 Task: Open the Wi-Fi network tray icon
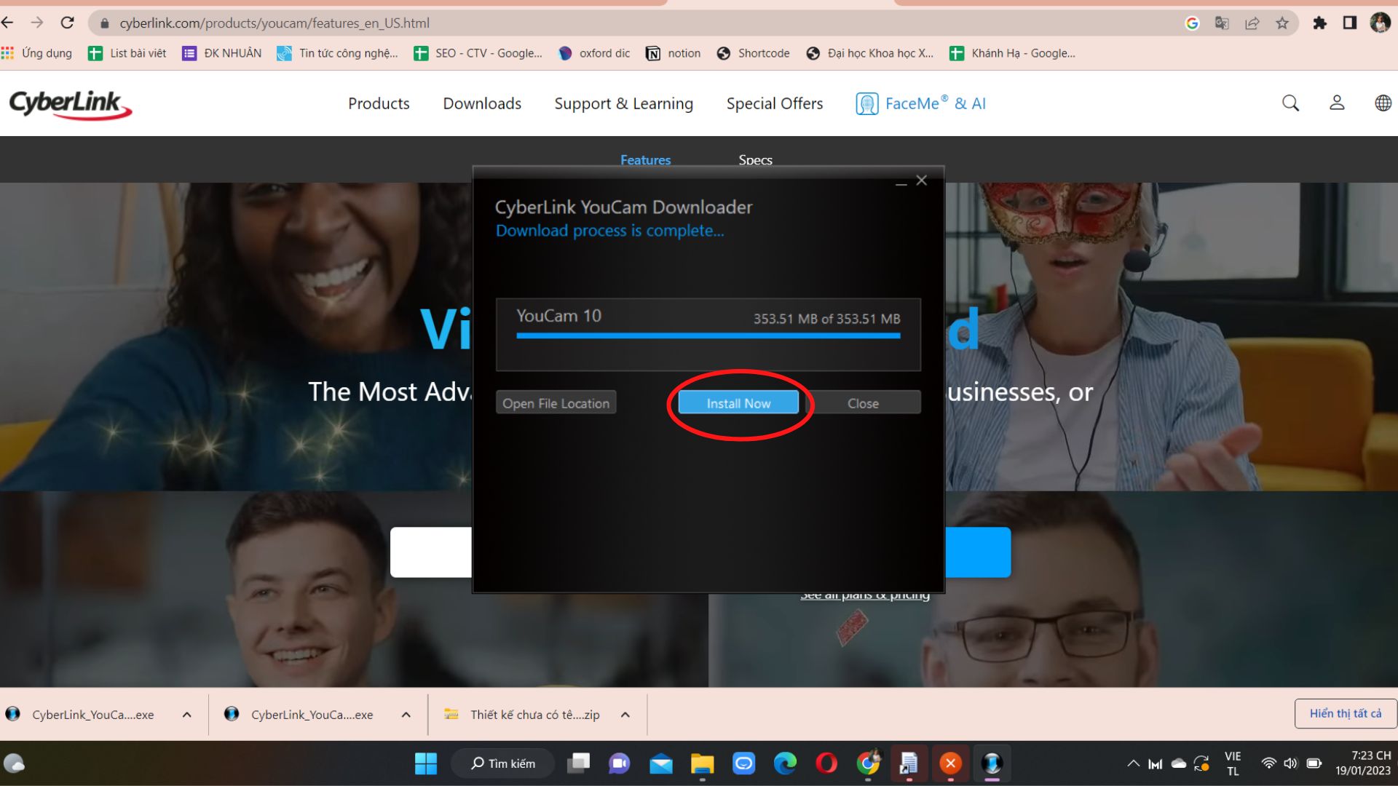click(x=1268, y=763)
